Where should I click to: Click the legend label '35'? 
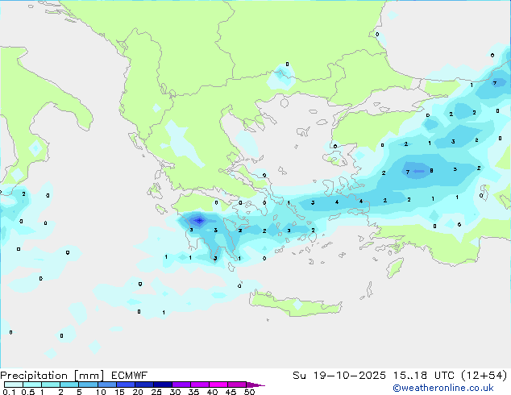(193, 392)
